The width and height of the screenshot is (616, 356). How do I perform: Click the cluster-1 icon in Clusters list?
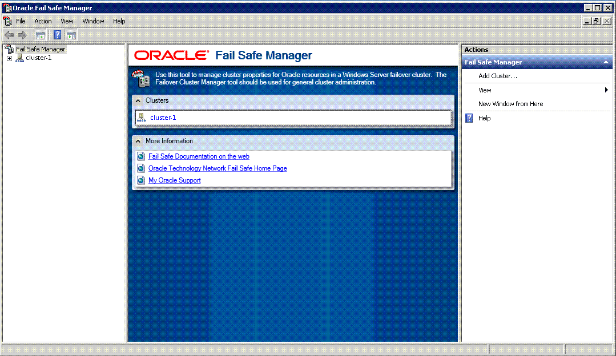click(142, 118)
